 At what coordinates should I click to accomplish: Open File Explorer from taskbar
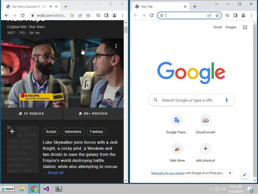22,189
